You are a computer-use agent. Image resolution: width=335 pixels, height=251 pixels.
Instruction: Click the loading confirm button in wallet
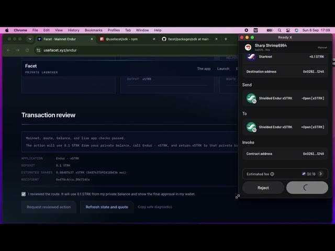point(307,188)
